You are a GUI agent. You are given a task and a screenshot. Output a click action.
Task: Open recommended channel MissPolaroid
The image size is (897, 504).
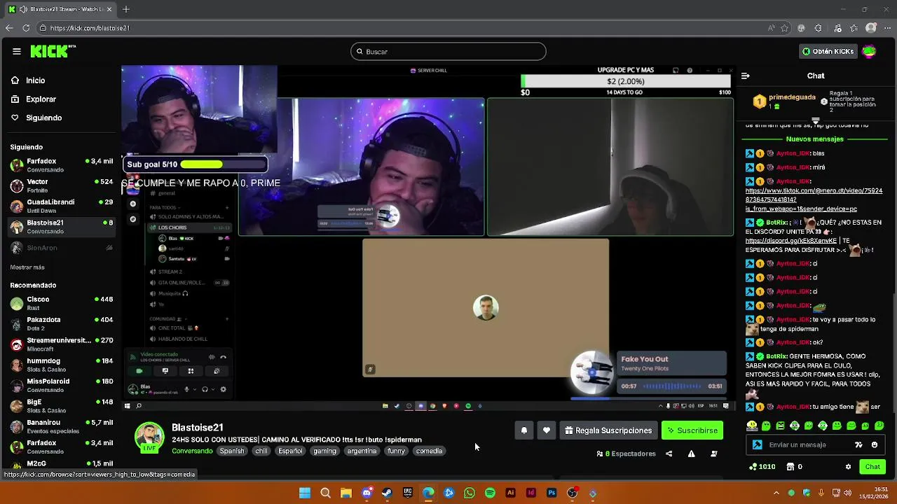(x=62, y=385)
